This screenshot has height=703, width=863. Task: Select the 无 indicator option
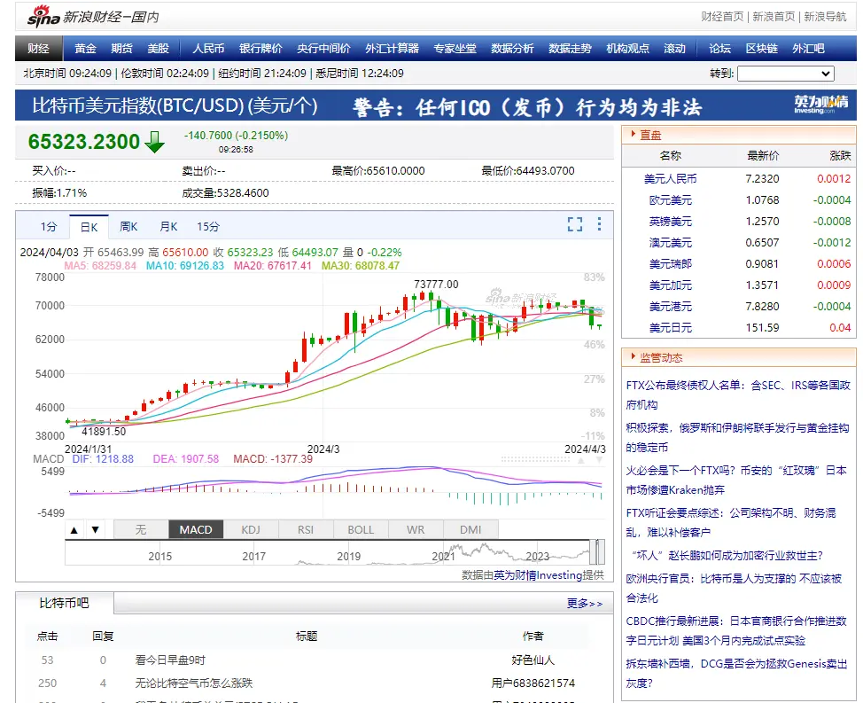[141, 529]
